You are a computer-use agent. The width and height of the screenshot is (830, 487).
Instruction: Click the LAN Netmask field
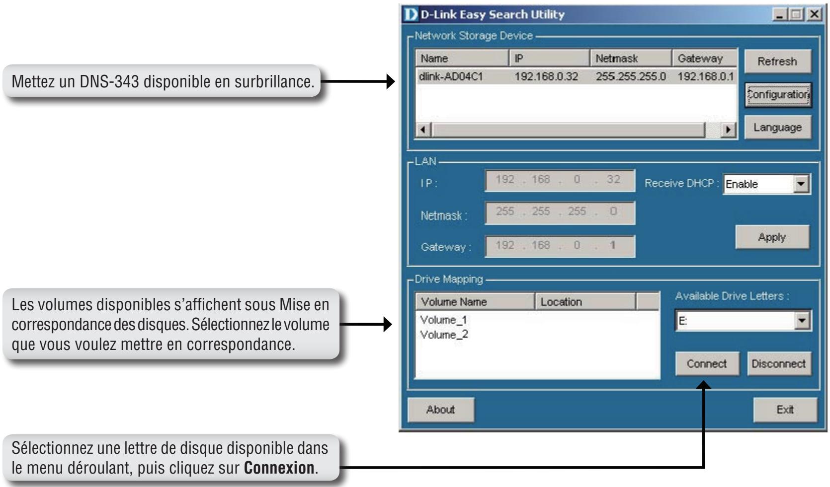point(560,213)
